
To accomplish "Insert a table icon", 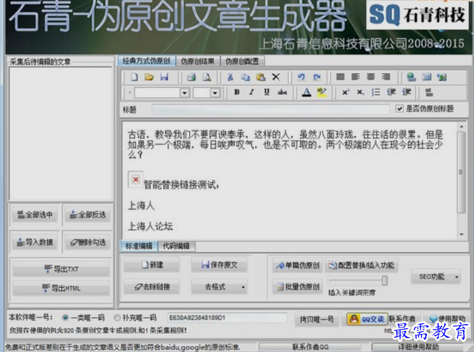I will [x=426, y=77].
